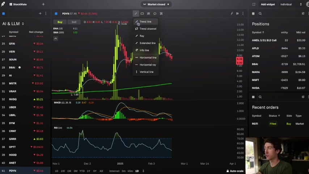Viewport: 309px width, 174px height.
Task: Open the rectangle shapes tool
Action: 142,14
